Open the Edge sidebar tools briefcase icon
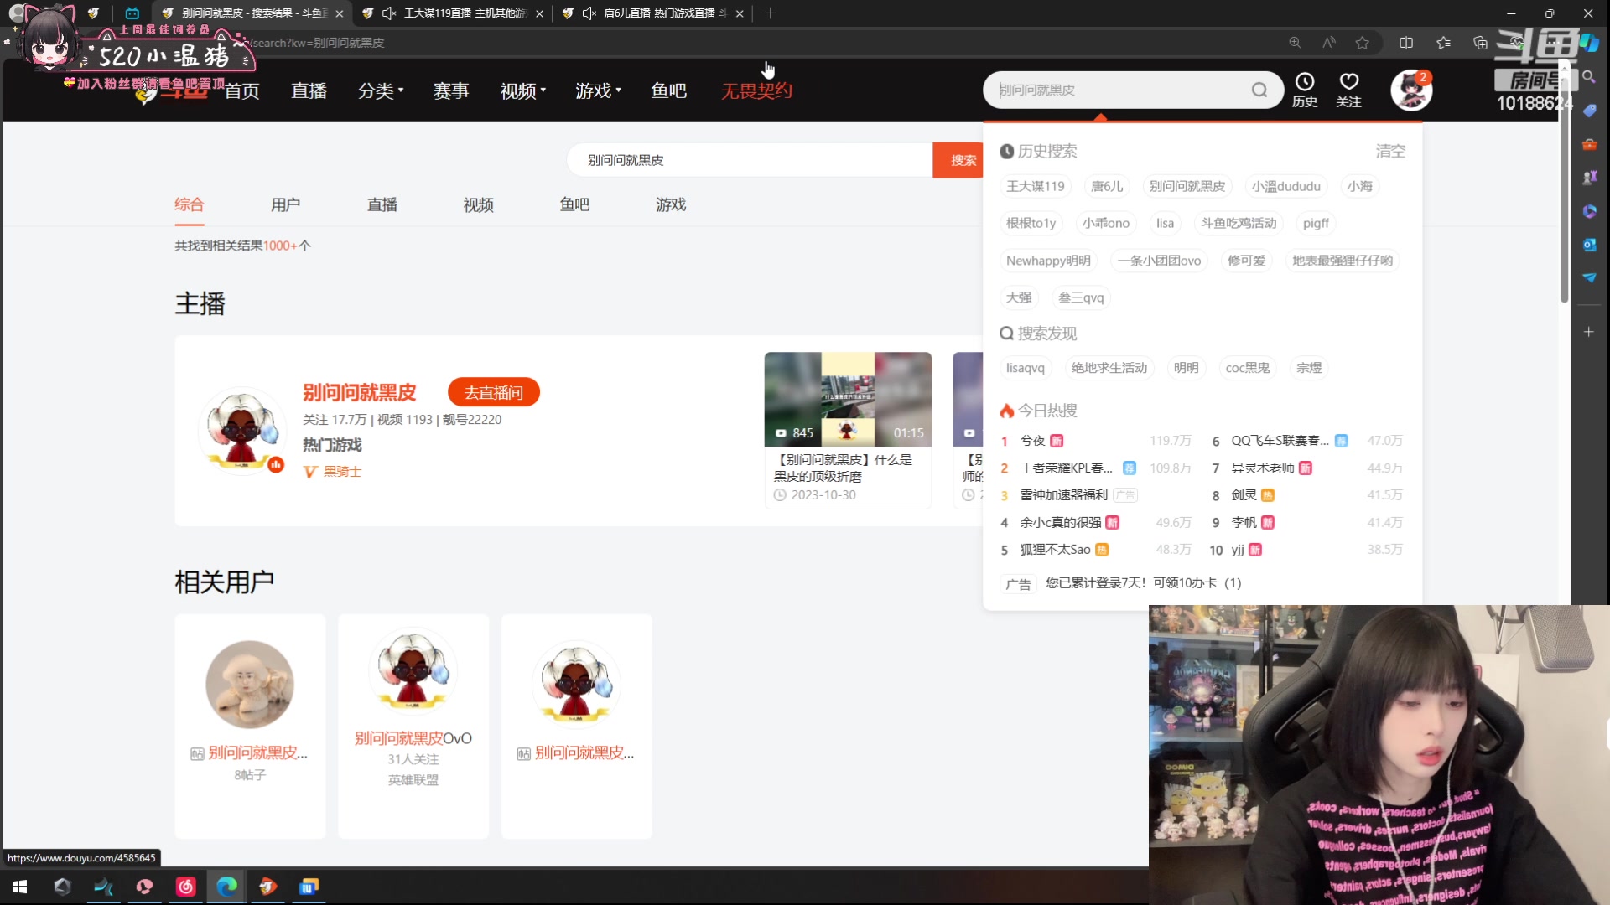 click(1589, 144)
